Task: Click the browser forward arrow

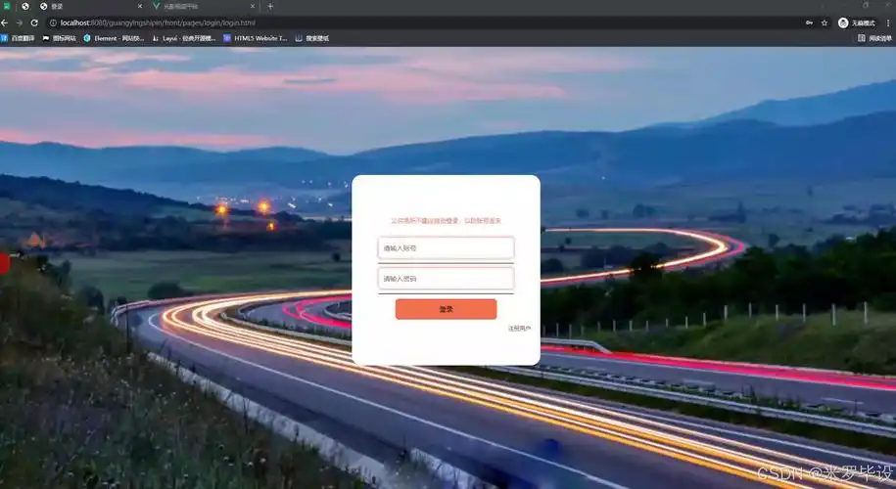Action: [20, 22]
